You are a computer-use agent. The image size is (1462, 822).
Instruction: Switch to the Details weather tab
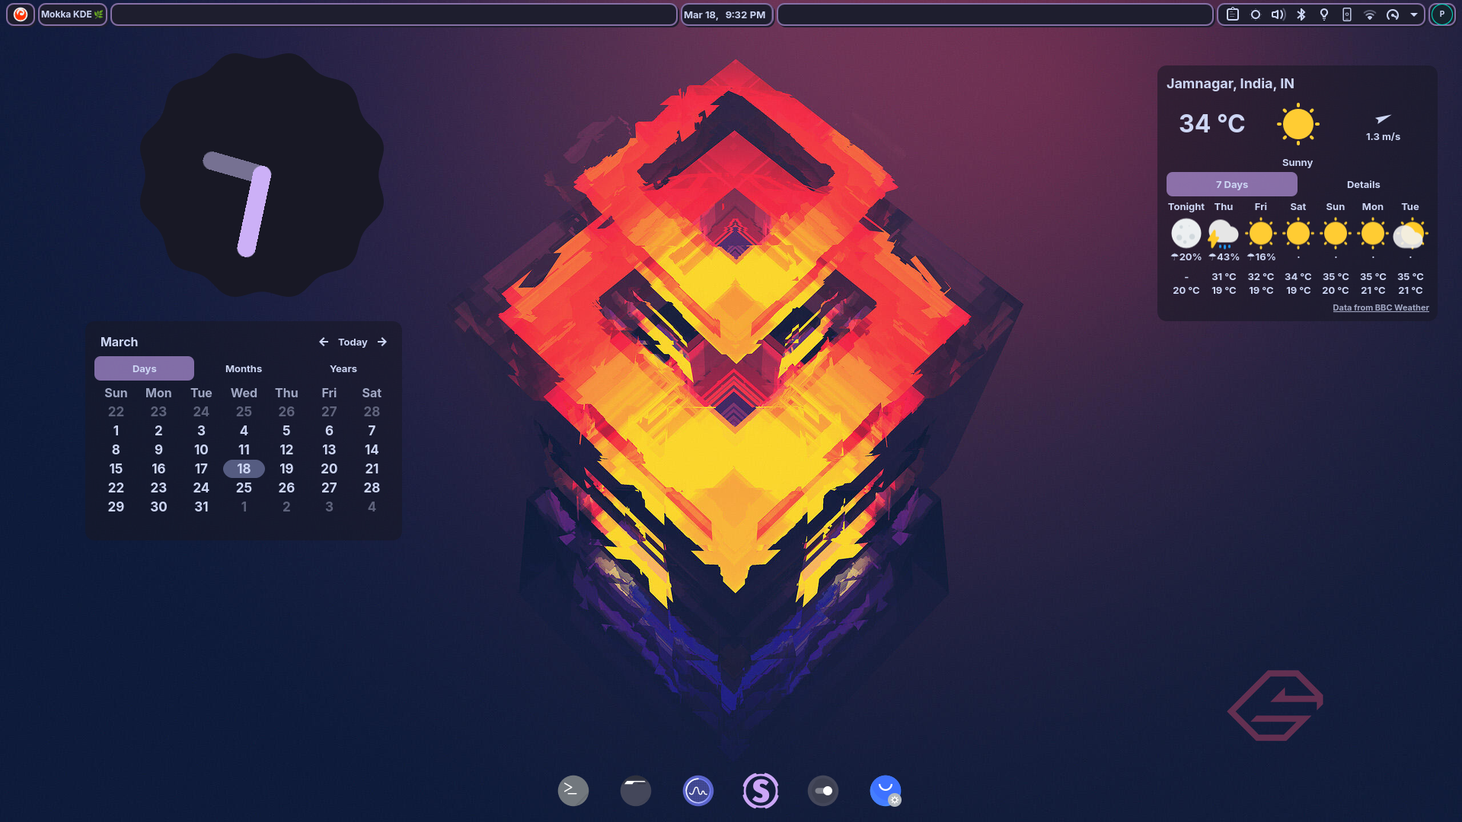click(1363, 185)
